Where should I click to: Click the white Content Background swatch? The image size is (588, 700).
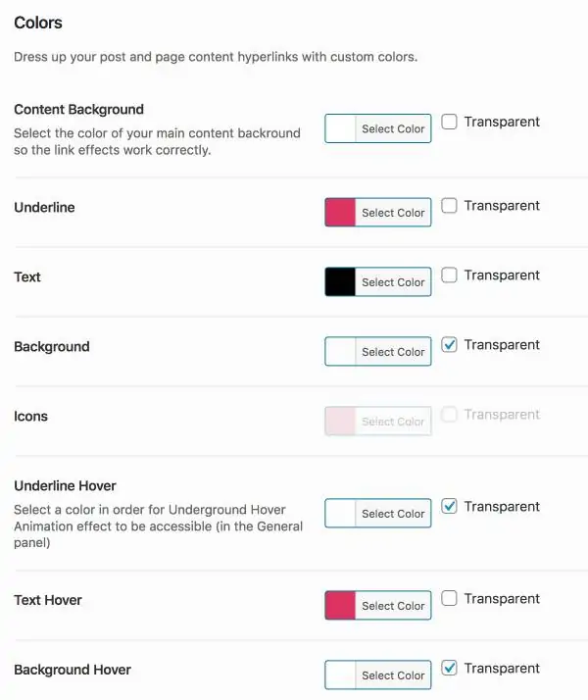[340, 129]
